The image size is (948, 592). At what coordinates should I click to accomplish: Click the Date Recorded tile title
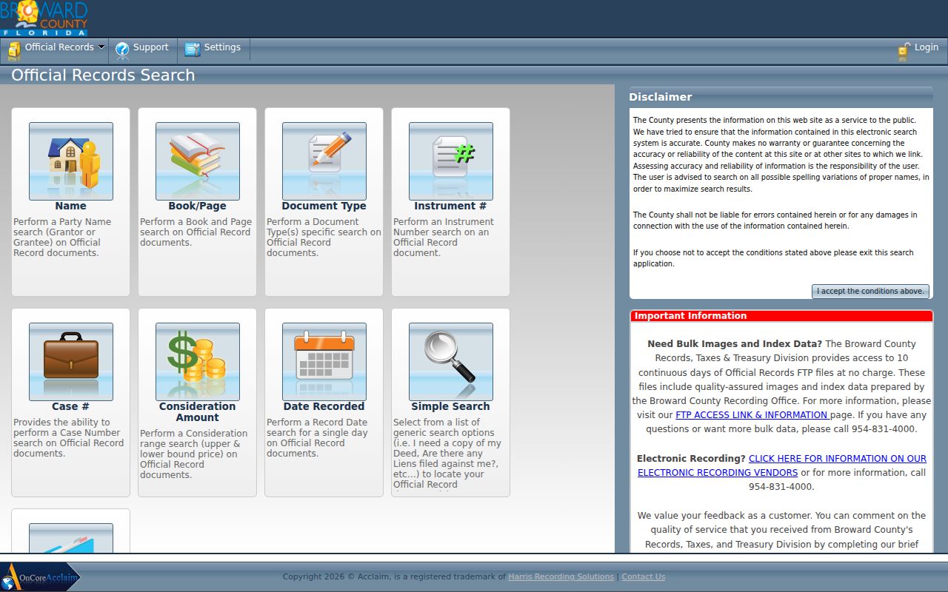click(324, 407)
